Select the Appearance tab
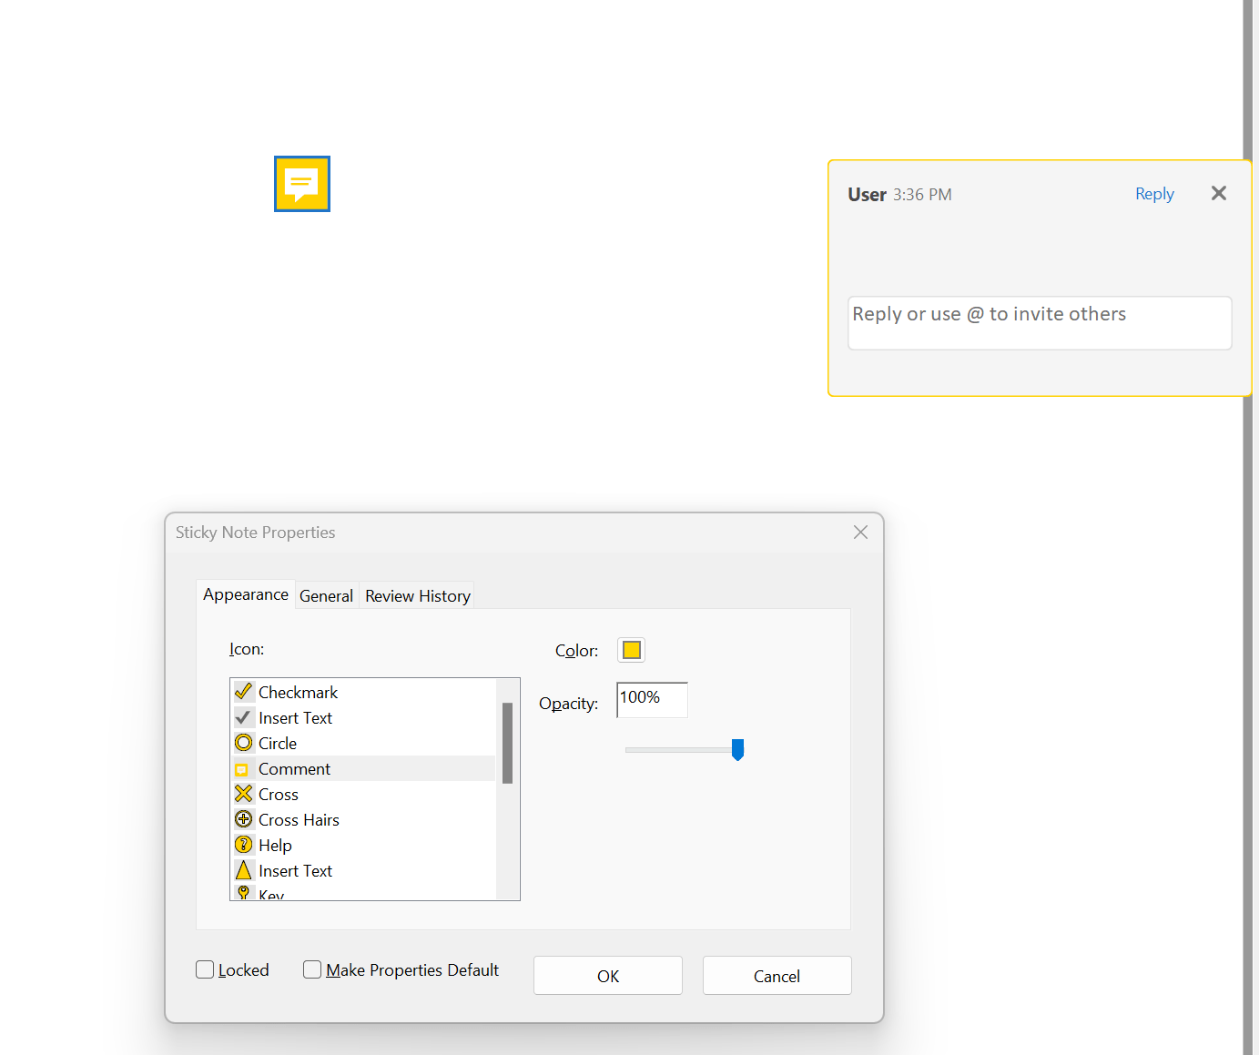This screenshot has width=1259, height=1055. click(245, 593)
